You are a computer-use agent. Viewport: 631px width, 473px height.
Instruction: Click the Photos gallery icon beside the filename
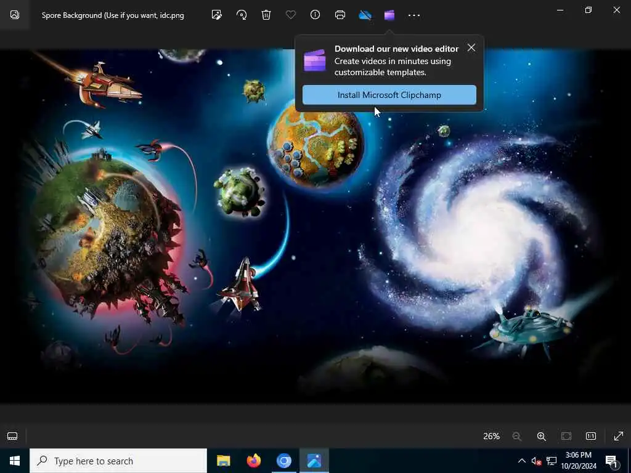(x=15, y=15)
